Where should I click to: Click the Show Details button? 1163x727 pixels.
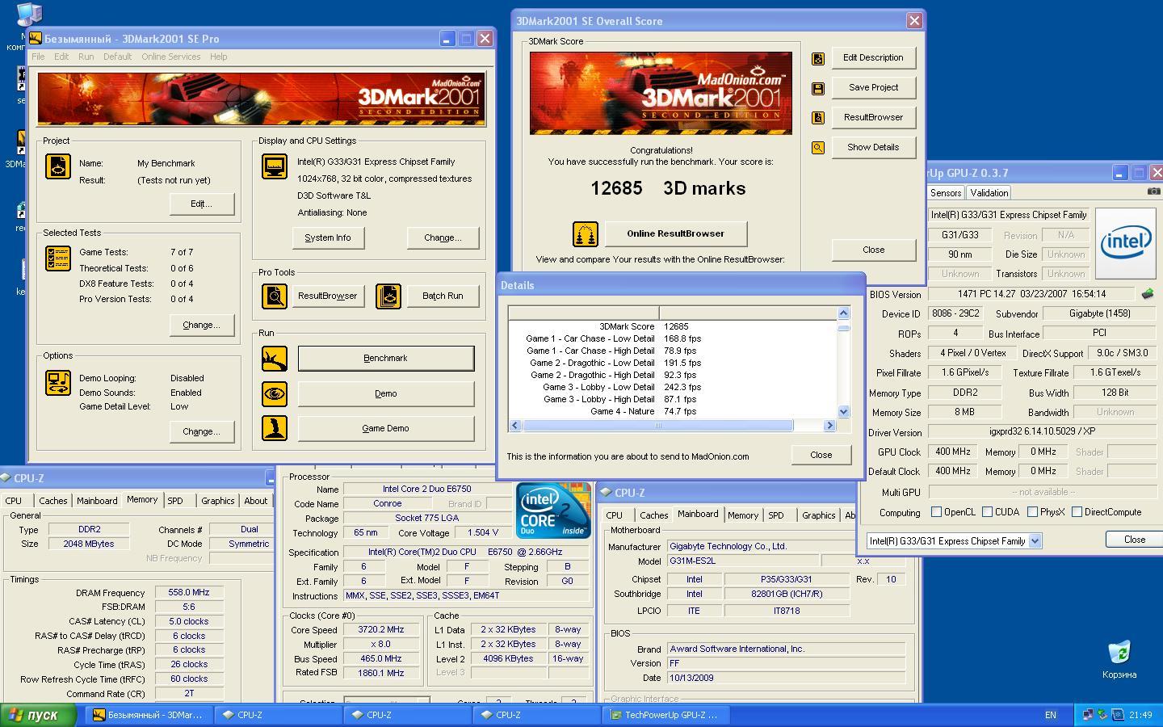873,148
